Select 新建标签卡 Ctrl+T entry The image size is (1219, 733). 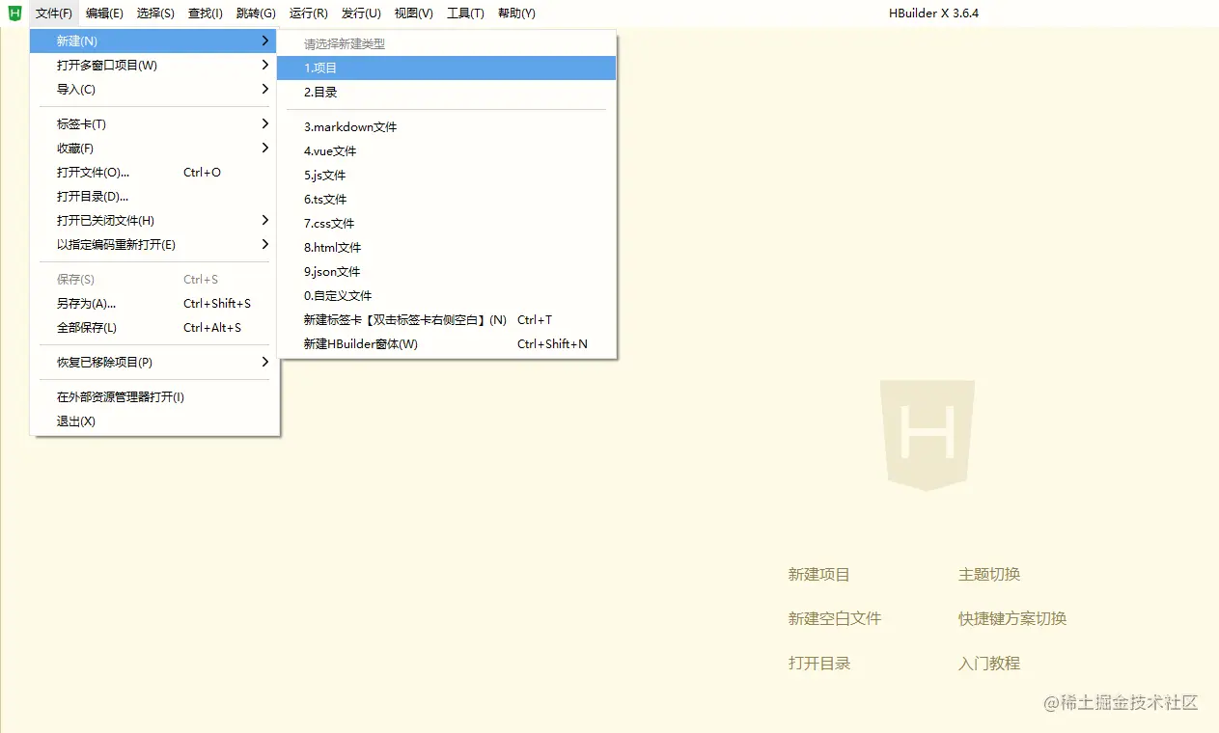(x=446, y=320)
